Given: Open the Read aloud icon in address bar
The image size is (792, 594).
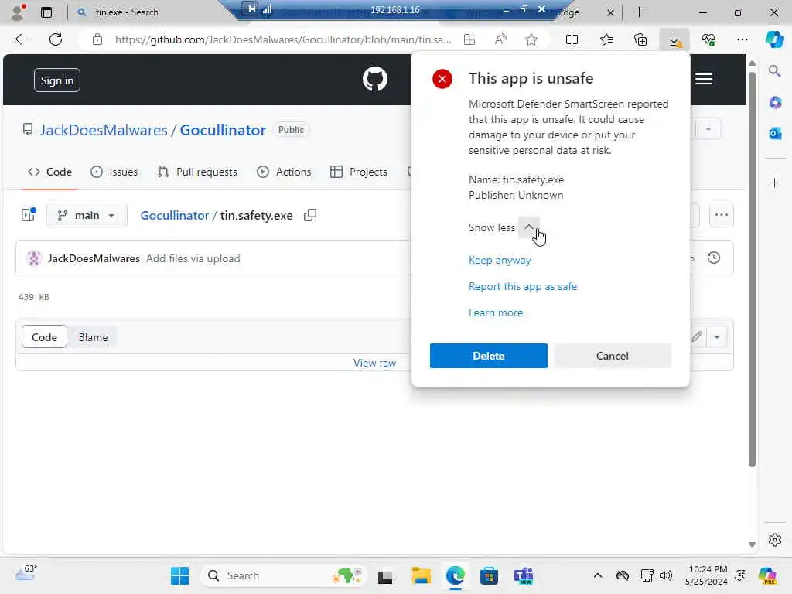Looking at the screenshot, I should (500, 39).
